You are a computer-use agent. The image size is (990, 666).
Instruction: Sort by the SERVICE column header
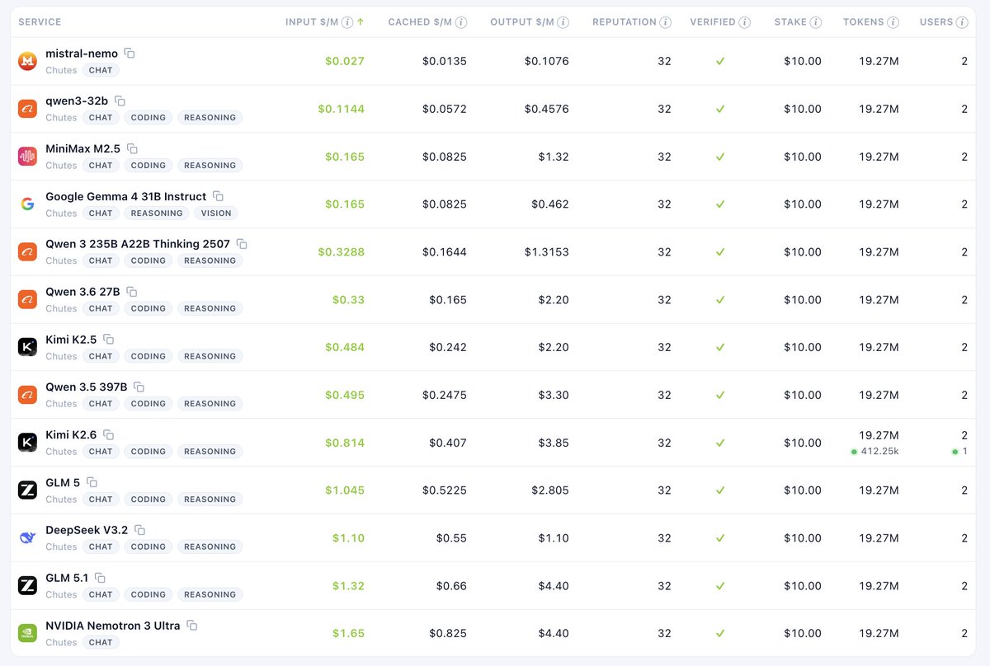[40, 22]
